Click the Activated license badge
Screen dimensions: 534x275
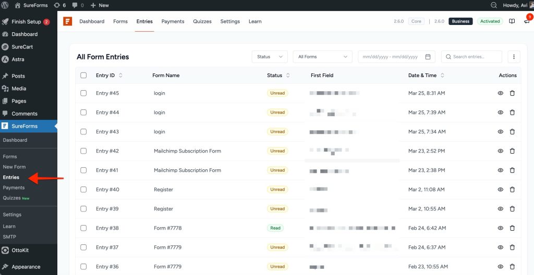[490, 21]
